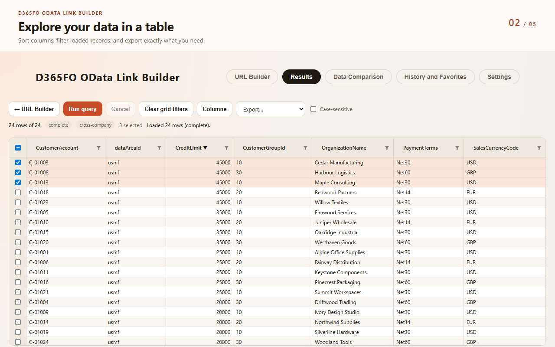Screen dimensions: 555x347
Task: Open filter icon on SalesCurrencyCode column
Action: pos(539,148)
